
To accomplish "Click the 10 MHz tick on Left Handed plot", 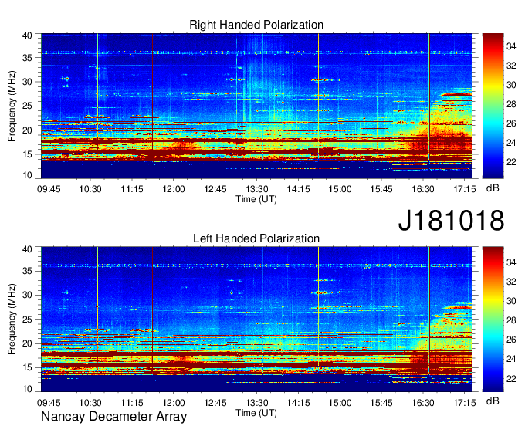I will pyautogui.click(x=27, y=388).
